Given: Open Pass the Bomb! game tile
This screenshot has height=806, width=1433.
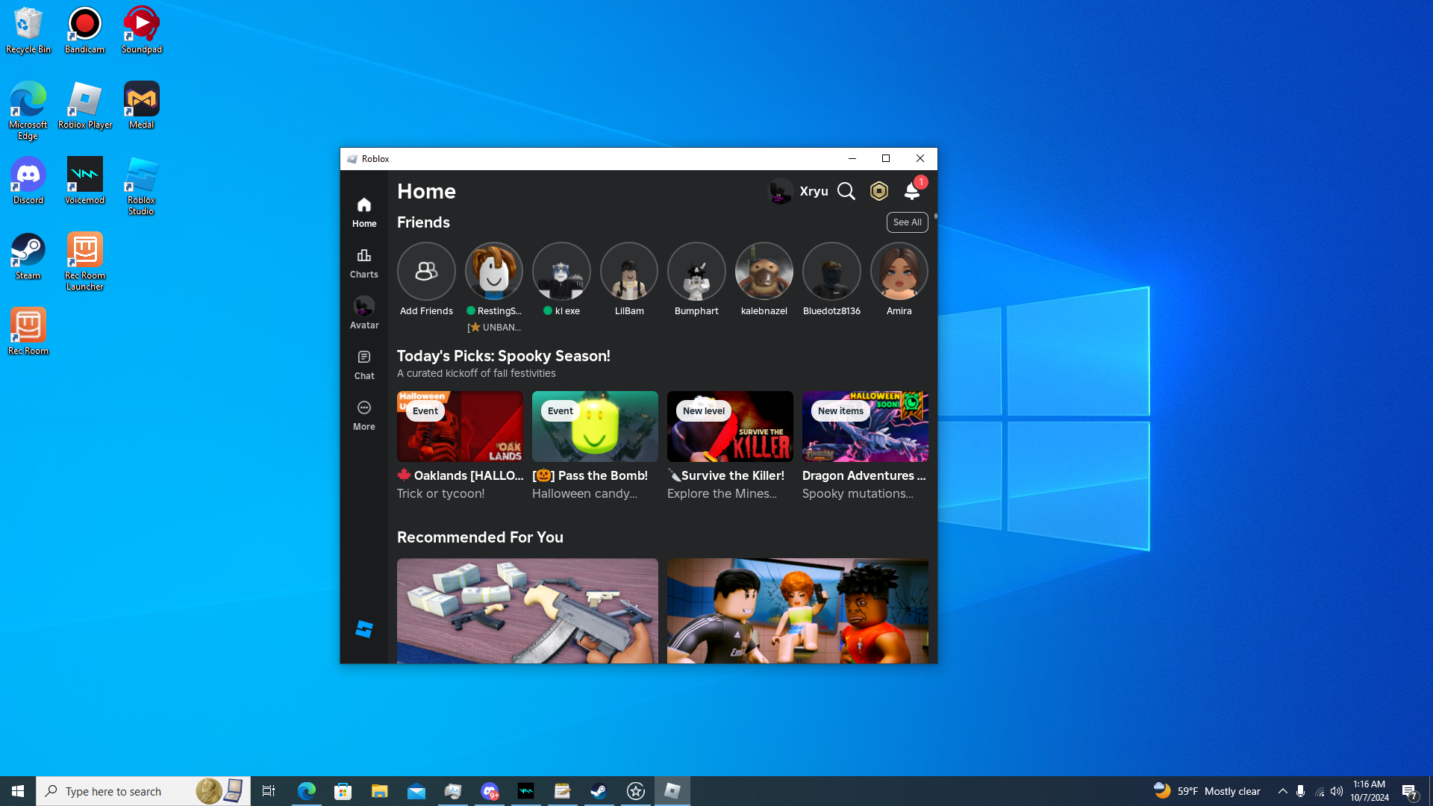Looking at the screenshot, I should tap(595, 427).
